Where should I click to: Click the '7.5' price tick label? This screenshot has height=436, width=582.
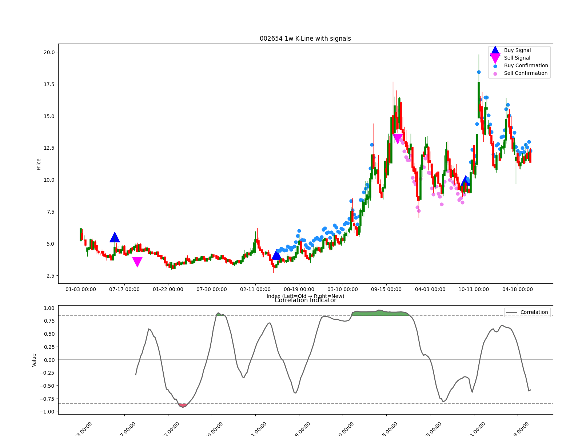point(51,212)
